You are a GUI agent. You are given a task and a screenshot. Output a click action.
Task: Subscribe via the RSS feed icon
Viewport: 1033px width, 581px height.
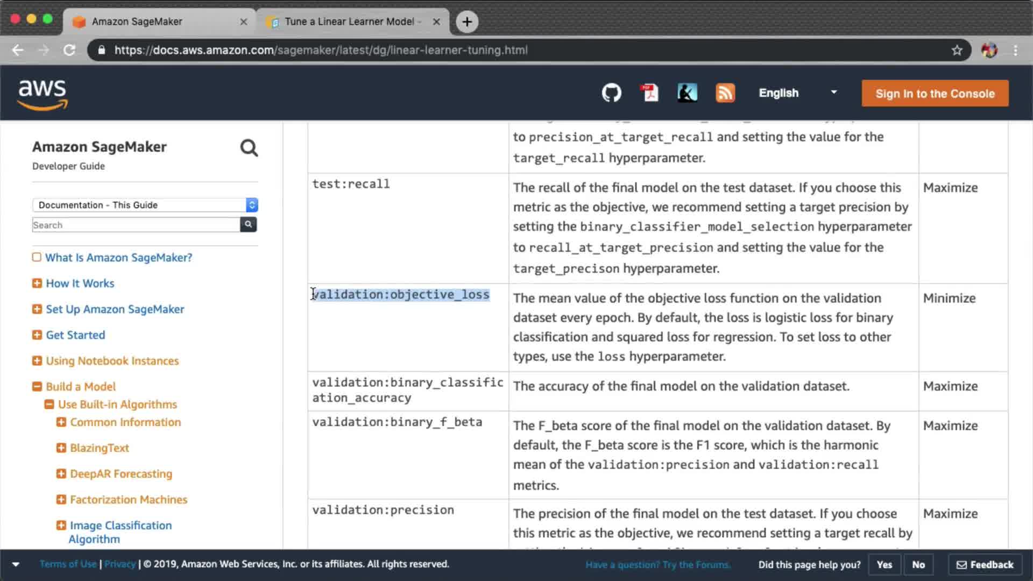(725, 93)
